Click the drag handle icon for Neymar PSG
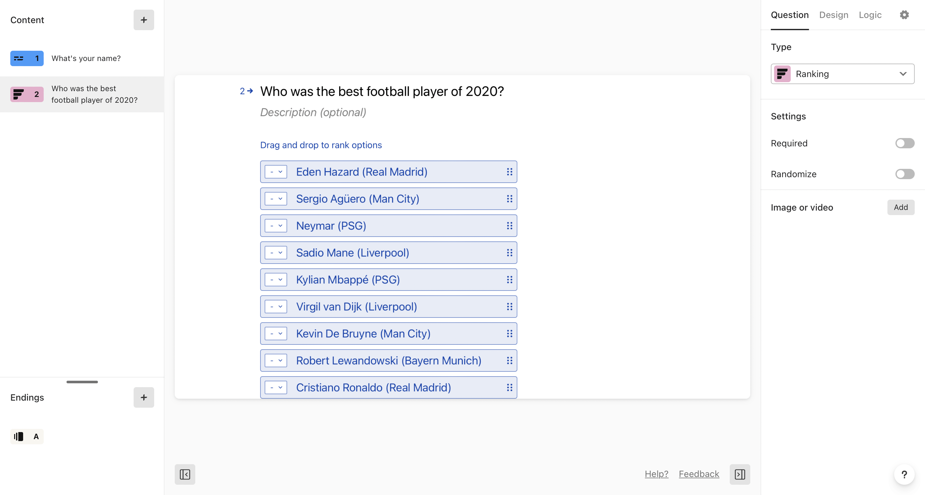 (509, 225)
